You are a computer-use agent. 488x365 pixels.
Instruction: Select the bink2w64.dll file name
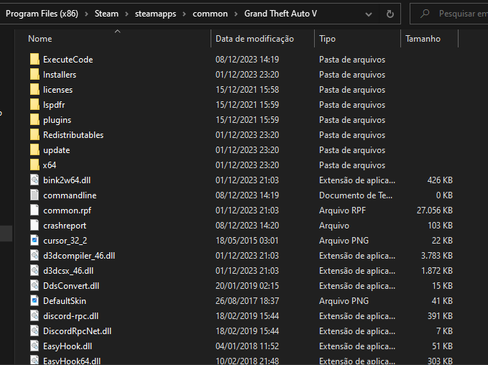coord(67,180)
